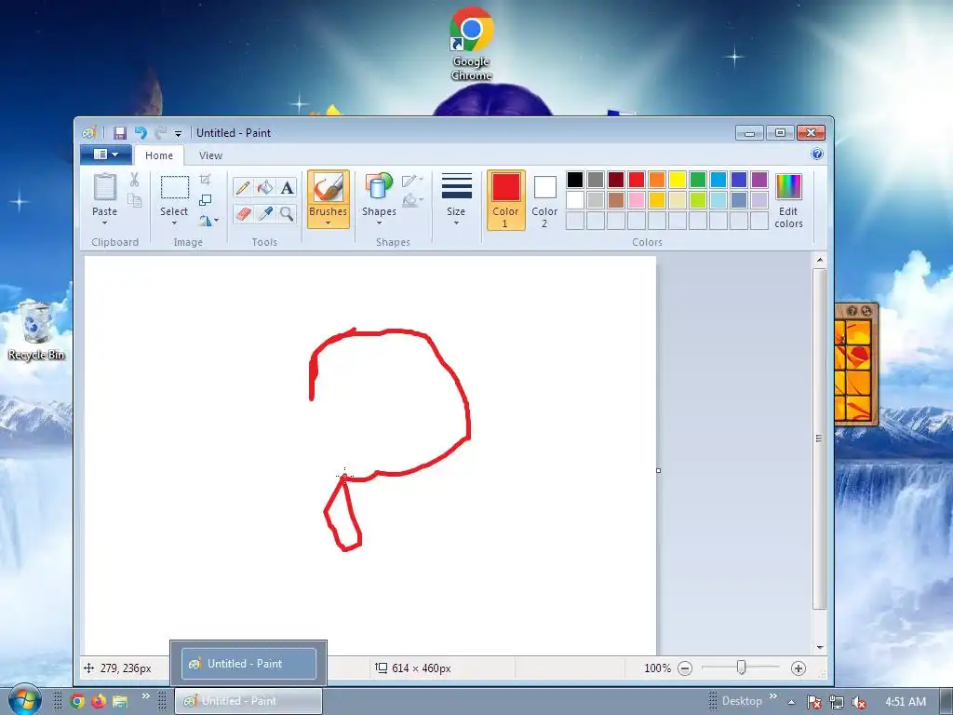This screenshot has height=715, width=953.
Task: Click the Brushes tool icon
Action: pos(328,187)
